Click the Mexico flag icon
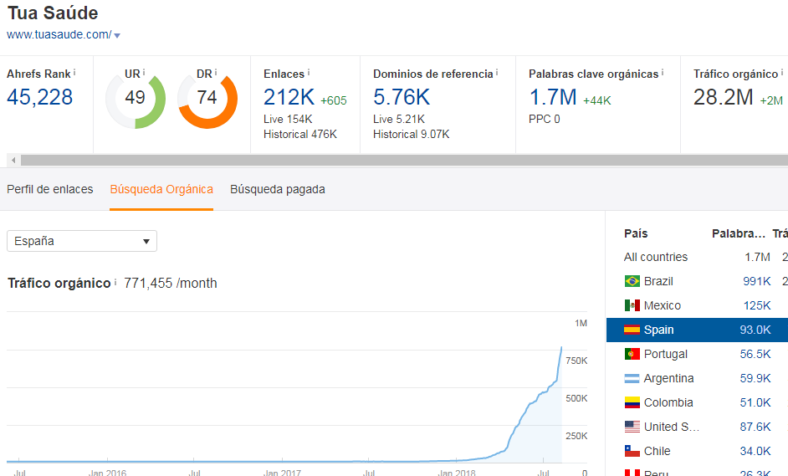This screenshot has height=476, width=788. 632,305
